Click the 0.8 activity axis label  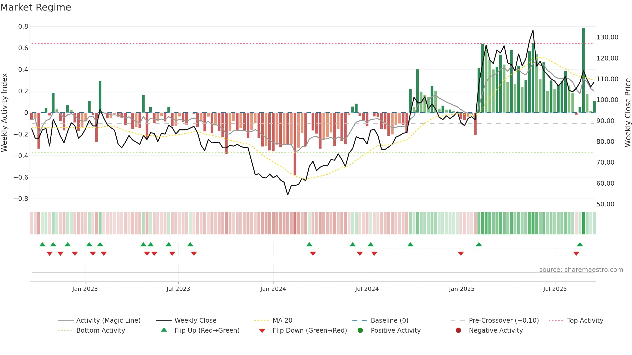23,26
